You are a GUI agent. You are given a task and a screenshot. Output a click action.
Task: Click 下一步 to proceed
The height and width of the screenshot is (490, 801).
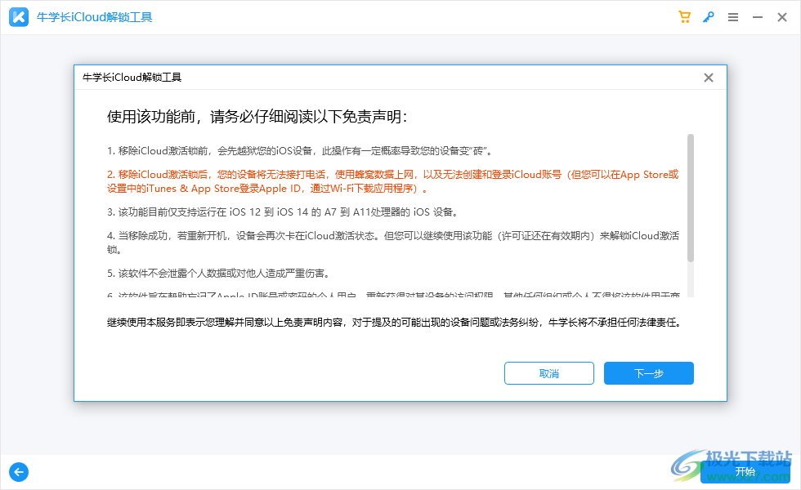point(648,373)
